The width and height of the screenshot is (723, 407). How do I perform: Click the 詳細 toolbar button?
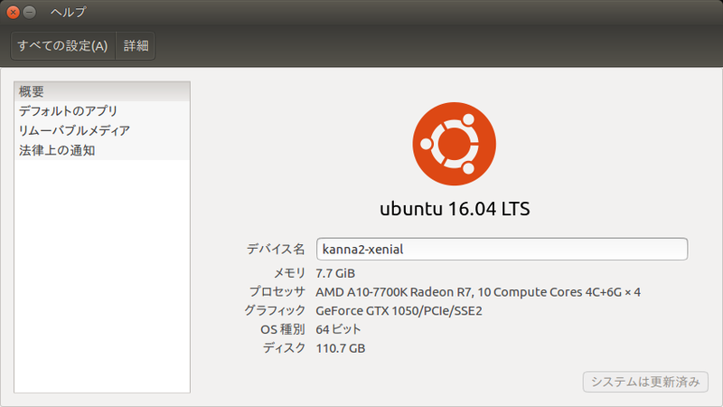coord(136,46)
